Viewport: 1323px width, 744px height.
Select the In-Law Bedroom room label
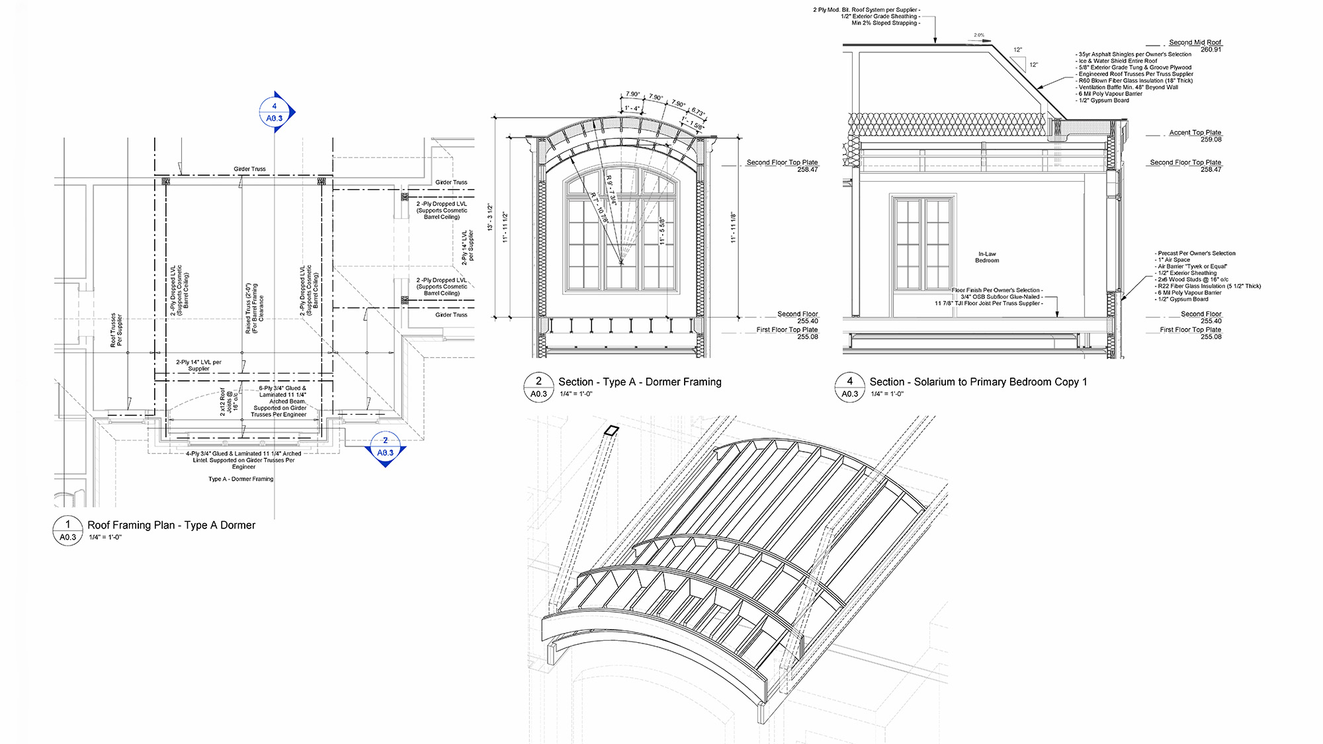[x=986, y=257]
